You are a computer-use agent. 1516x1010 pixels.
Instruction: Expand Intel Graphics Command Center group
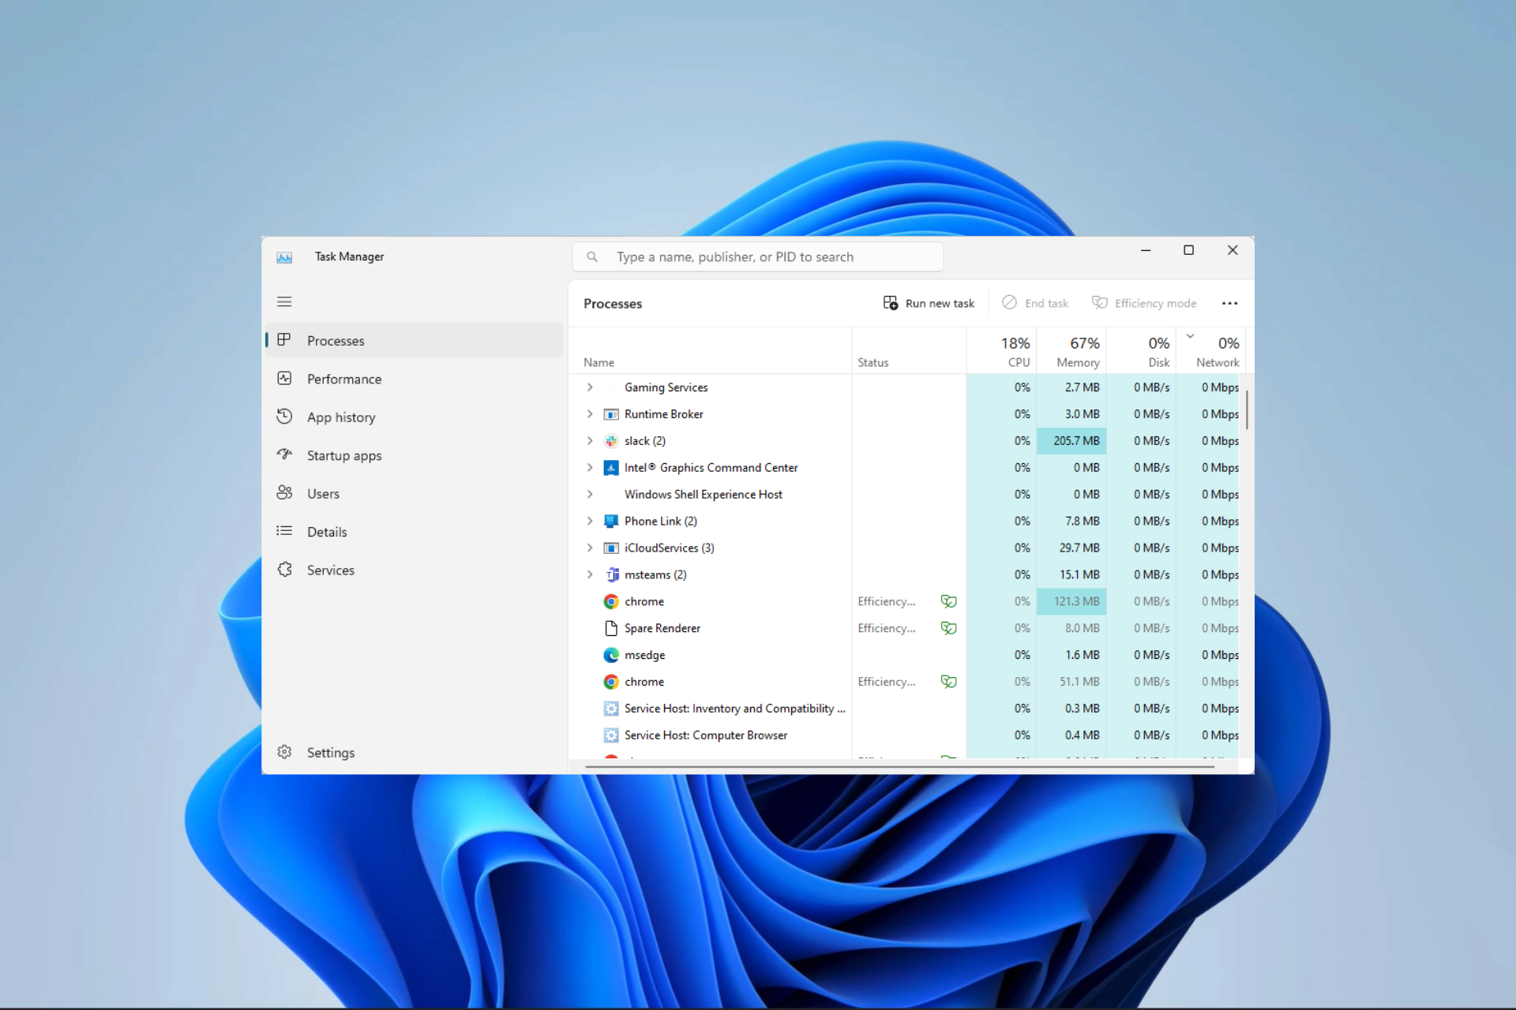pyautogui.click(x=590, y=468)
